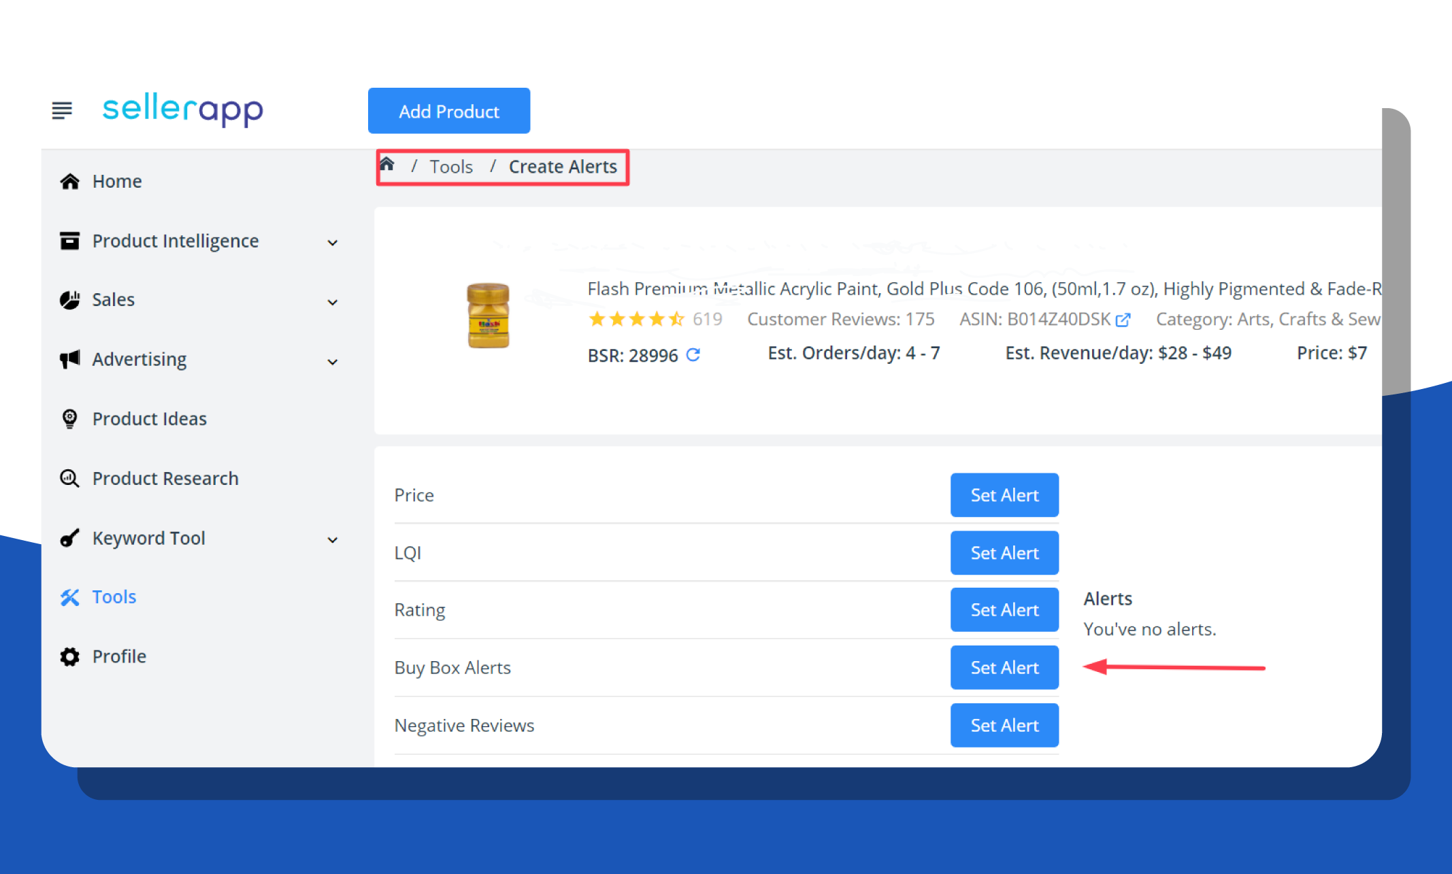Expand the Product Intelligence chevron
Screen dimensions: 1452x874
tap(333, 243)
